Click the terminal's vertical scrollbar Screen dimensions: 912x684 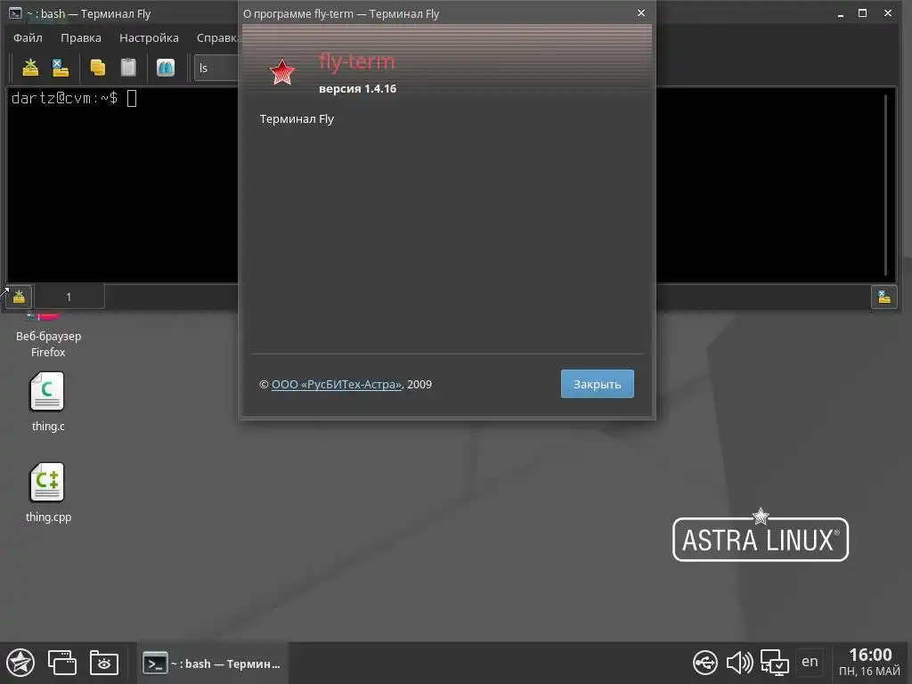[886, 185]
